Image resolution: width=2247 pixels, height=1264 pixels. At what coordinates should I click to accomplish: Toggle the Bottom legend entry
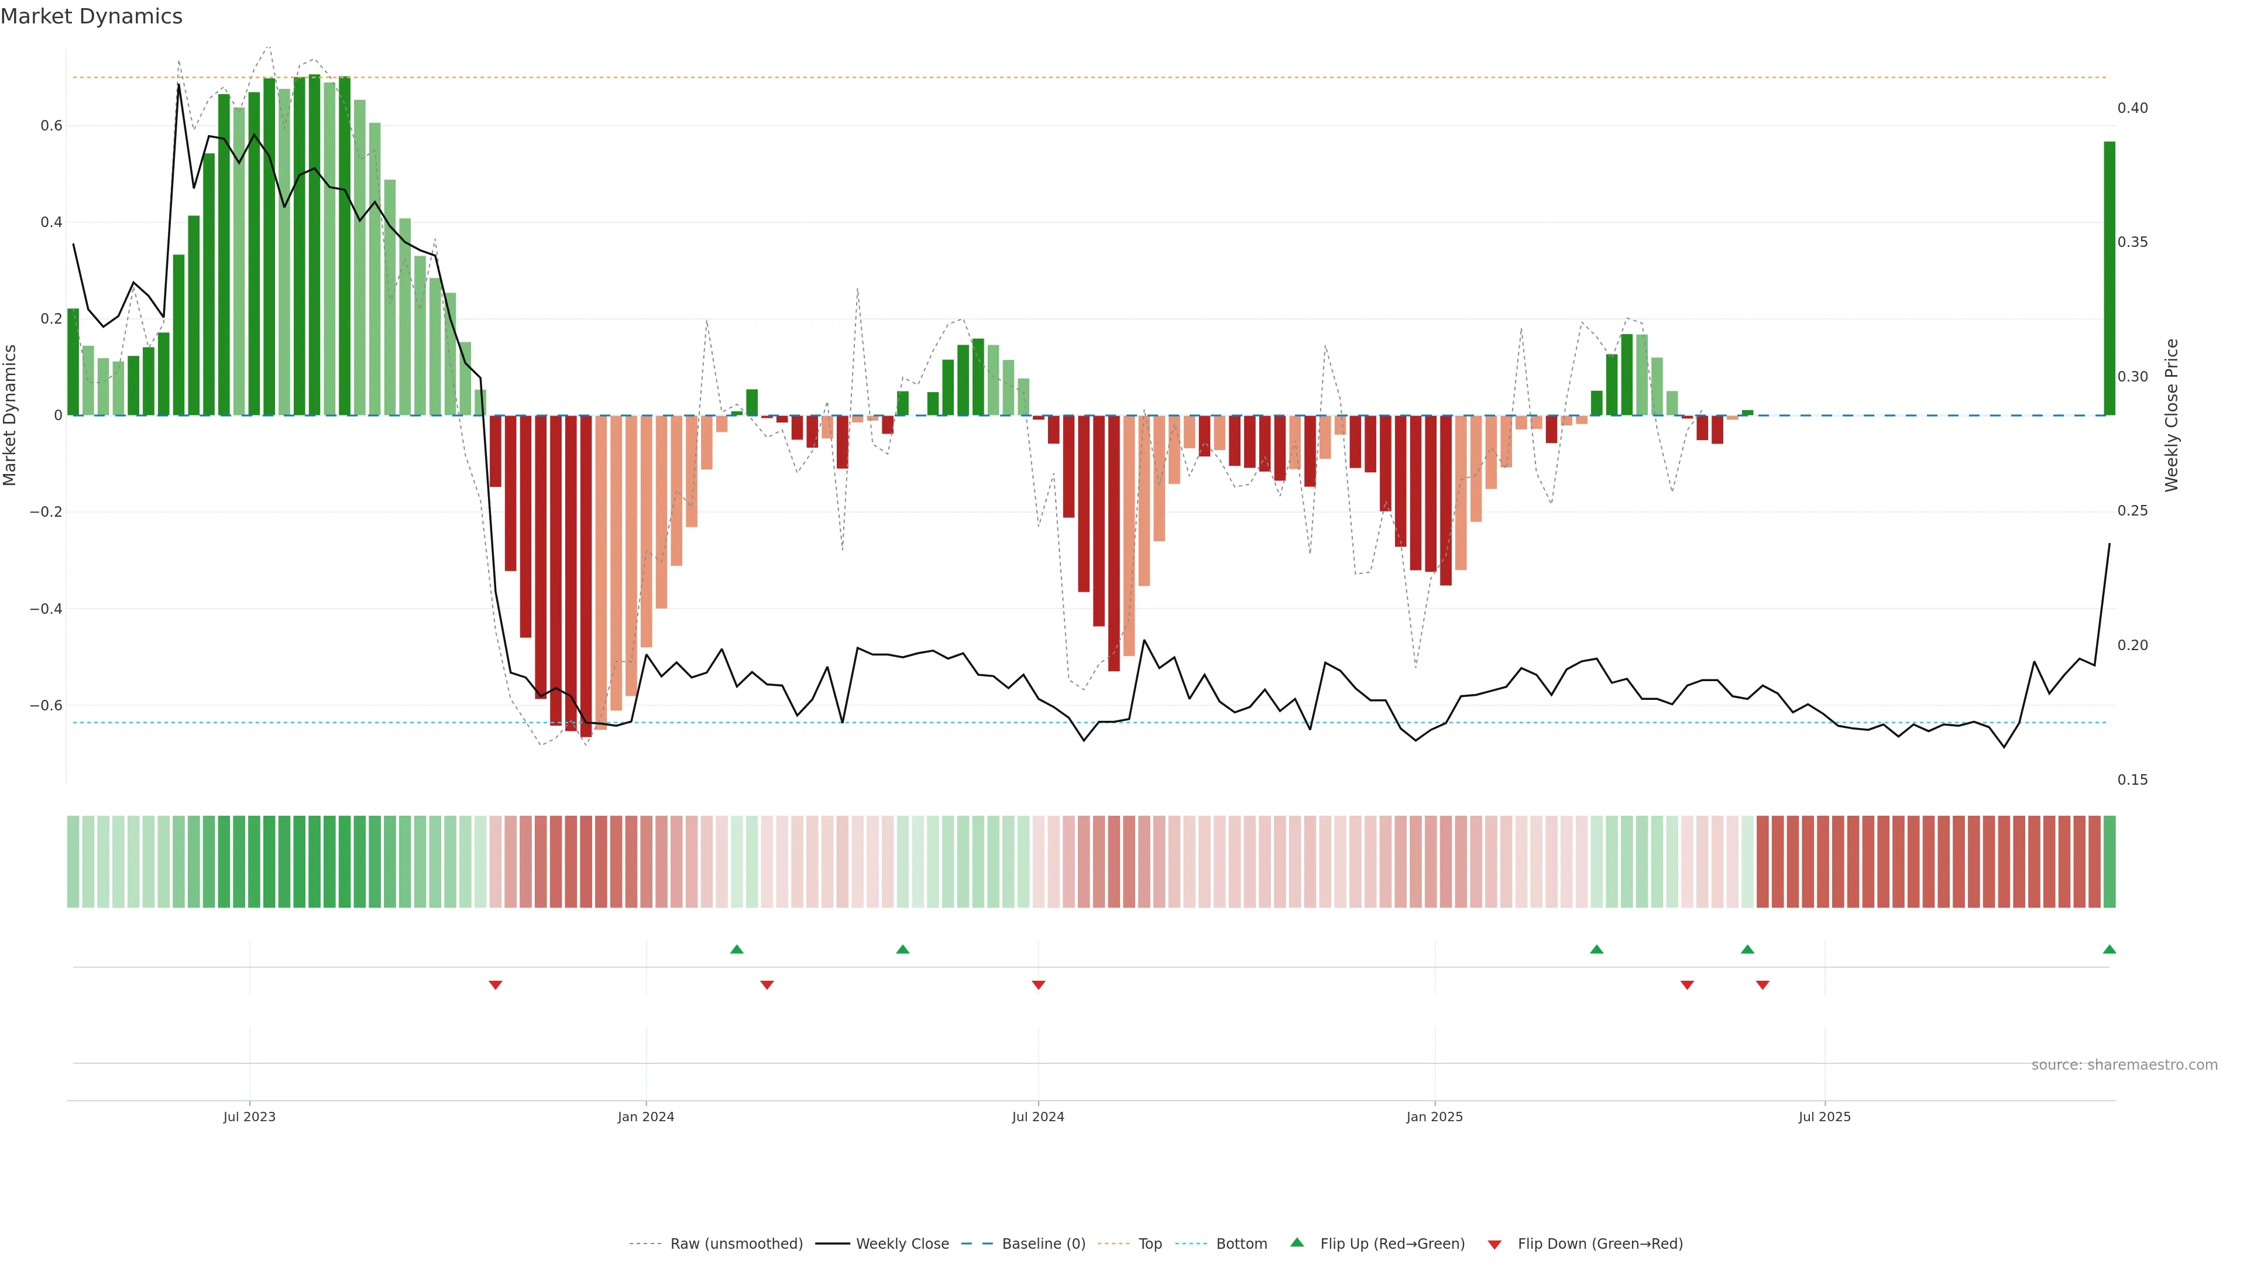[x=1241, y=1244]
